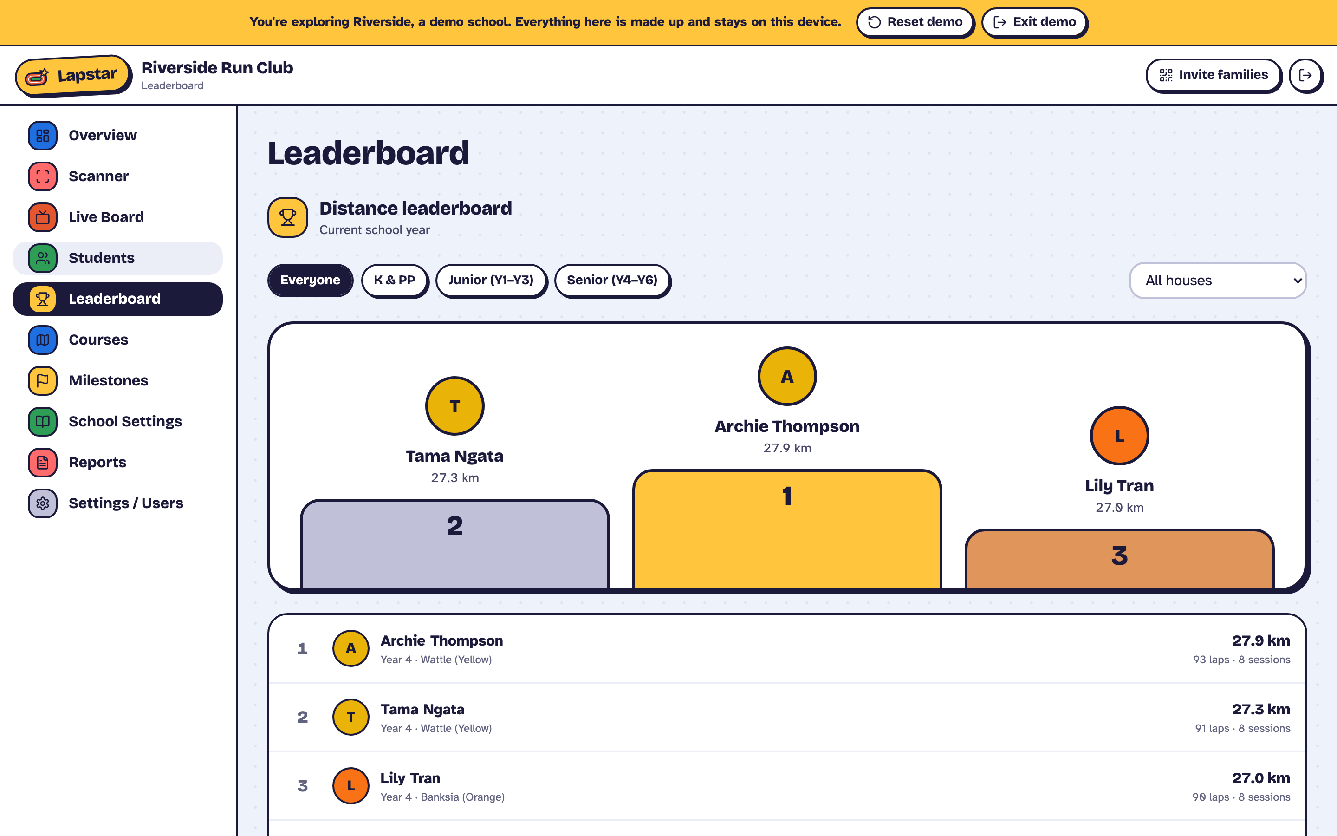
Task: Click the Milestones flag icon
Action: (x=43, y=381)
